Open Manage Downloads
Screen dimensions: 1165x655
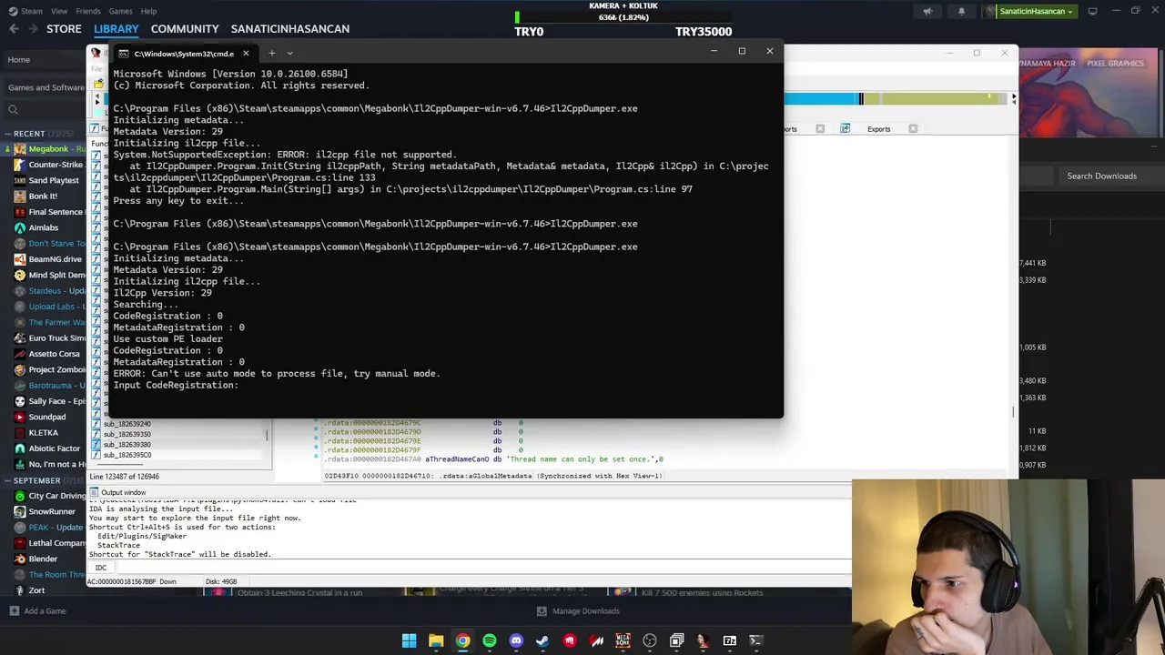[578, 611]
